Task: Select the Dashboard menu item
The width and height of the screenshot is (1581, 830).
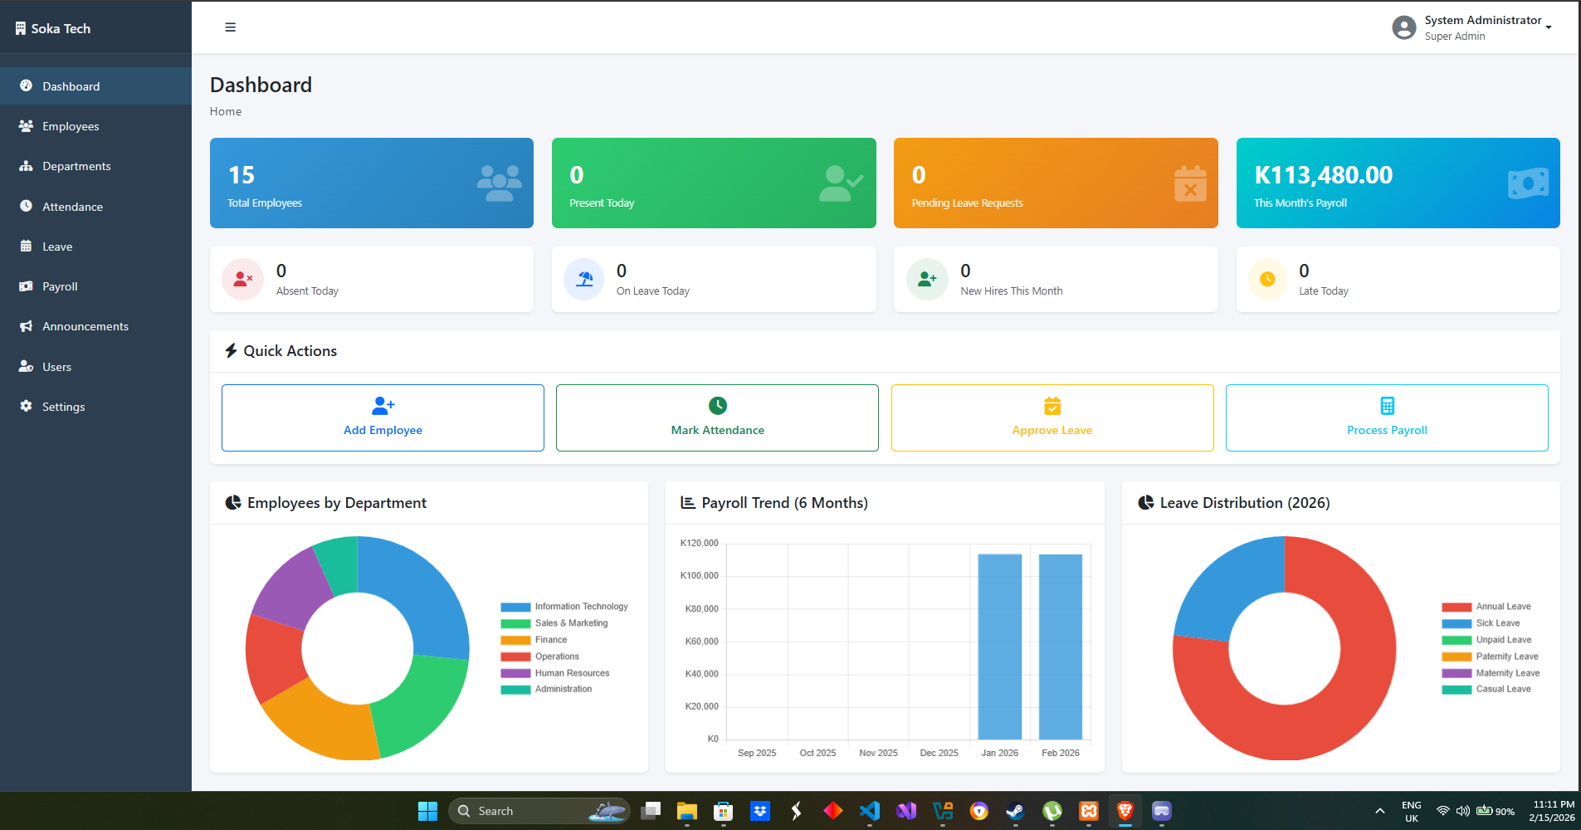Action: tap(71, 85)
